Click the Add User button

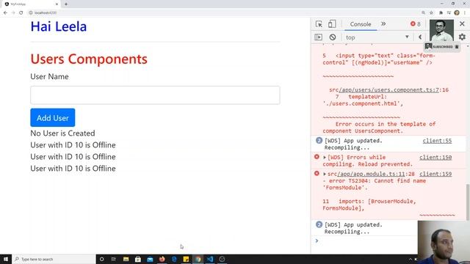pos(52,117)
